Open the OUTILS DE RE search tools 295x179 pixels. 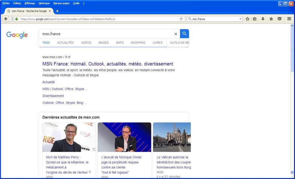click(179, 43)
